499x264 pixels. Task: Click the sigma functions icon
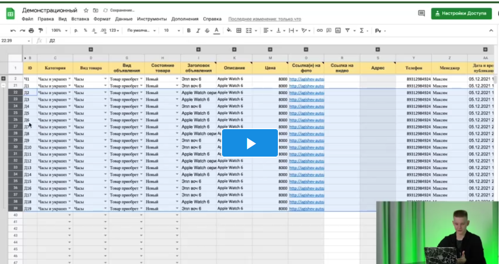362,31
